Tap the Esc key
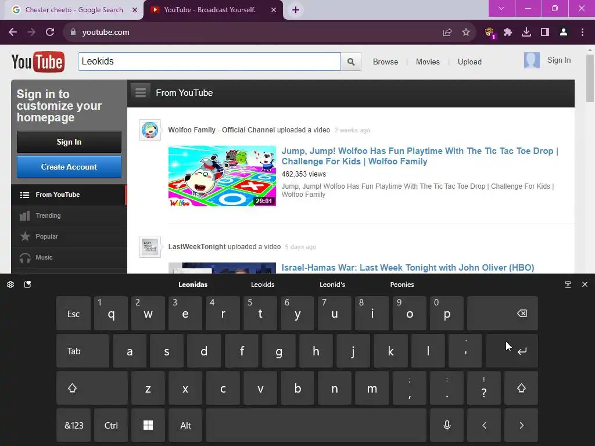This screenshot has width=595, height=446. coord(74,314)
